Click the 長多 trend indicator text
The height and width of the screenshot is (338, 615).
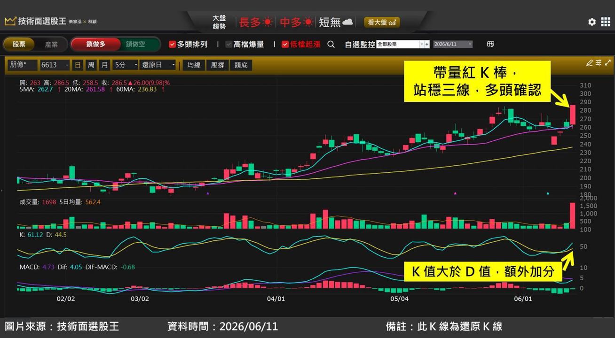point(250,22)
